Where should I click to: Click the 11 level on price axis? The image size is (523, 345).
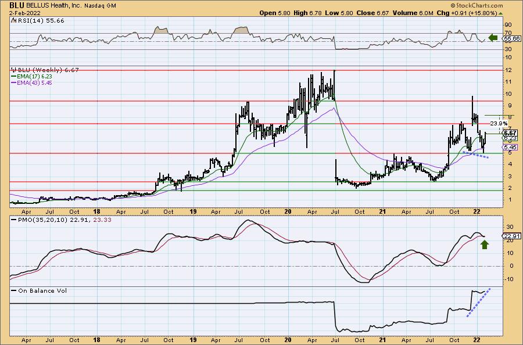508,82
